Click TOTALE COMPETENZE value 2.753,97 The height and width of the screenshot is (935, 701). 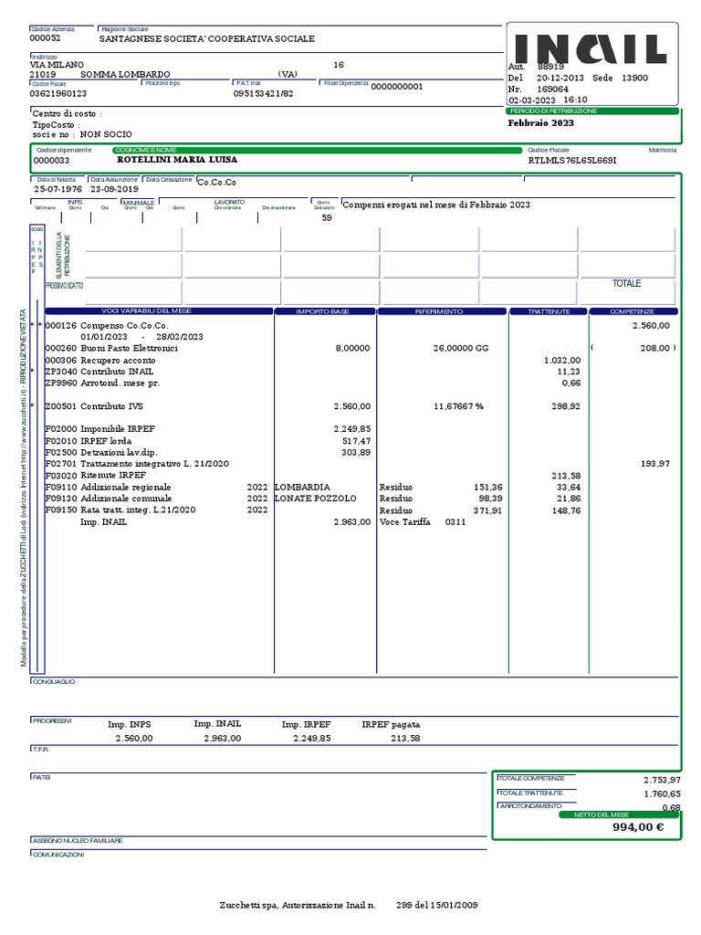(x=662, y=780)
